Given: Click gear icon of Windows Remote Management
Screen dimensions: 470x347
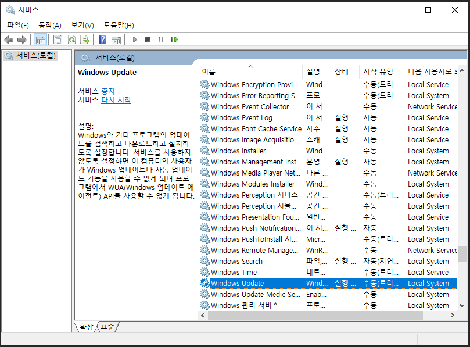Looking at the screenshot, I should click(x=204, y=250).
